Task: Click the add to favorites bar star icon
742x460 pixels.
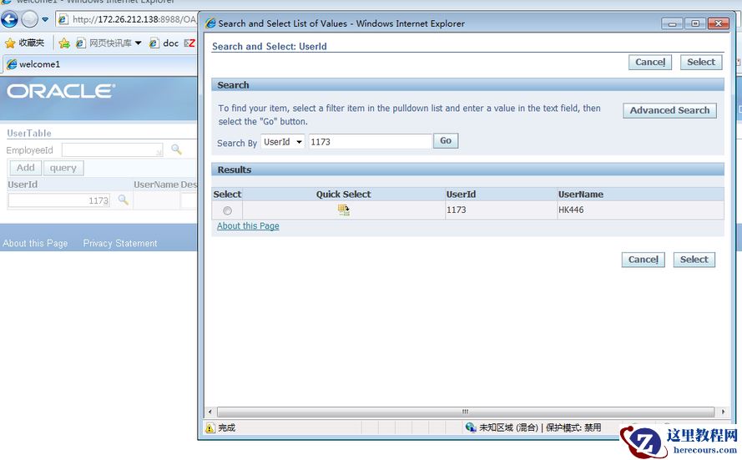Action: [64, 43]
